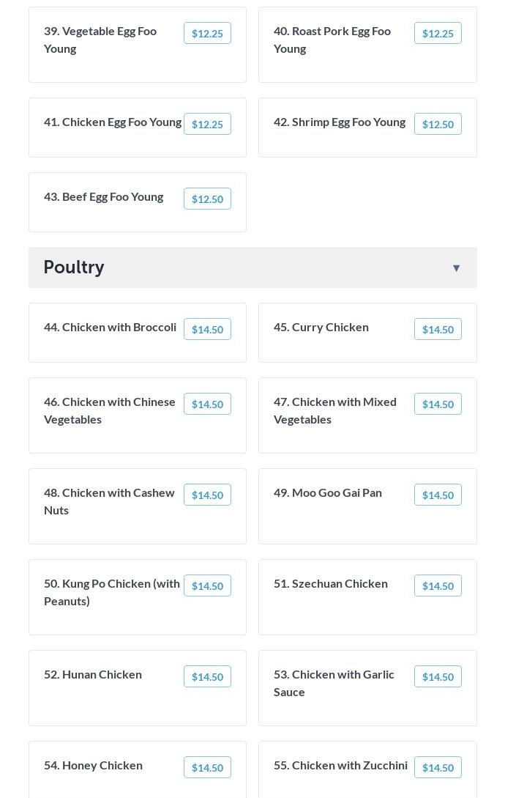
Task: Select Chicken with Chinese Vegetables
Action: click(110, 410)
